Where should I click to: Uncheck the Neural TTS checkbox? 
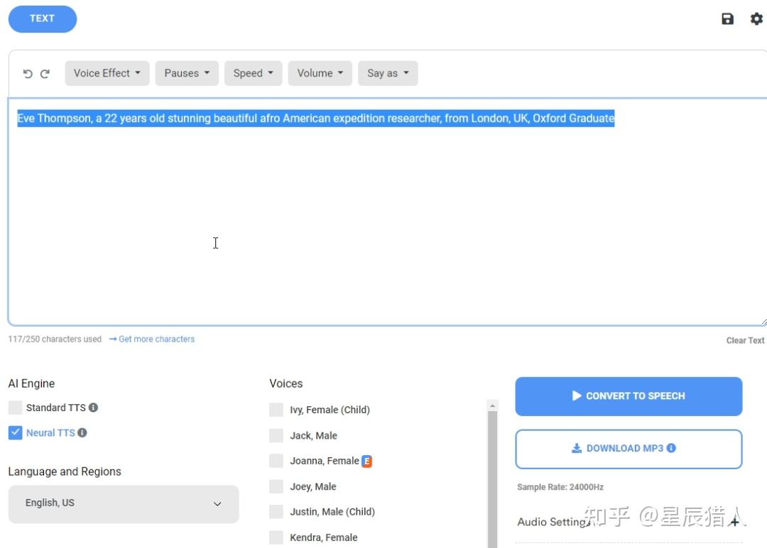15,432
